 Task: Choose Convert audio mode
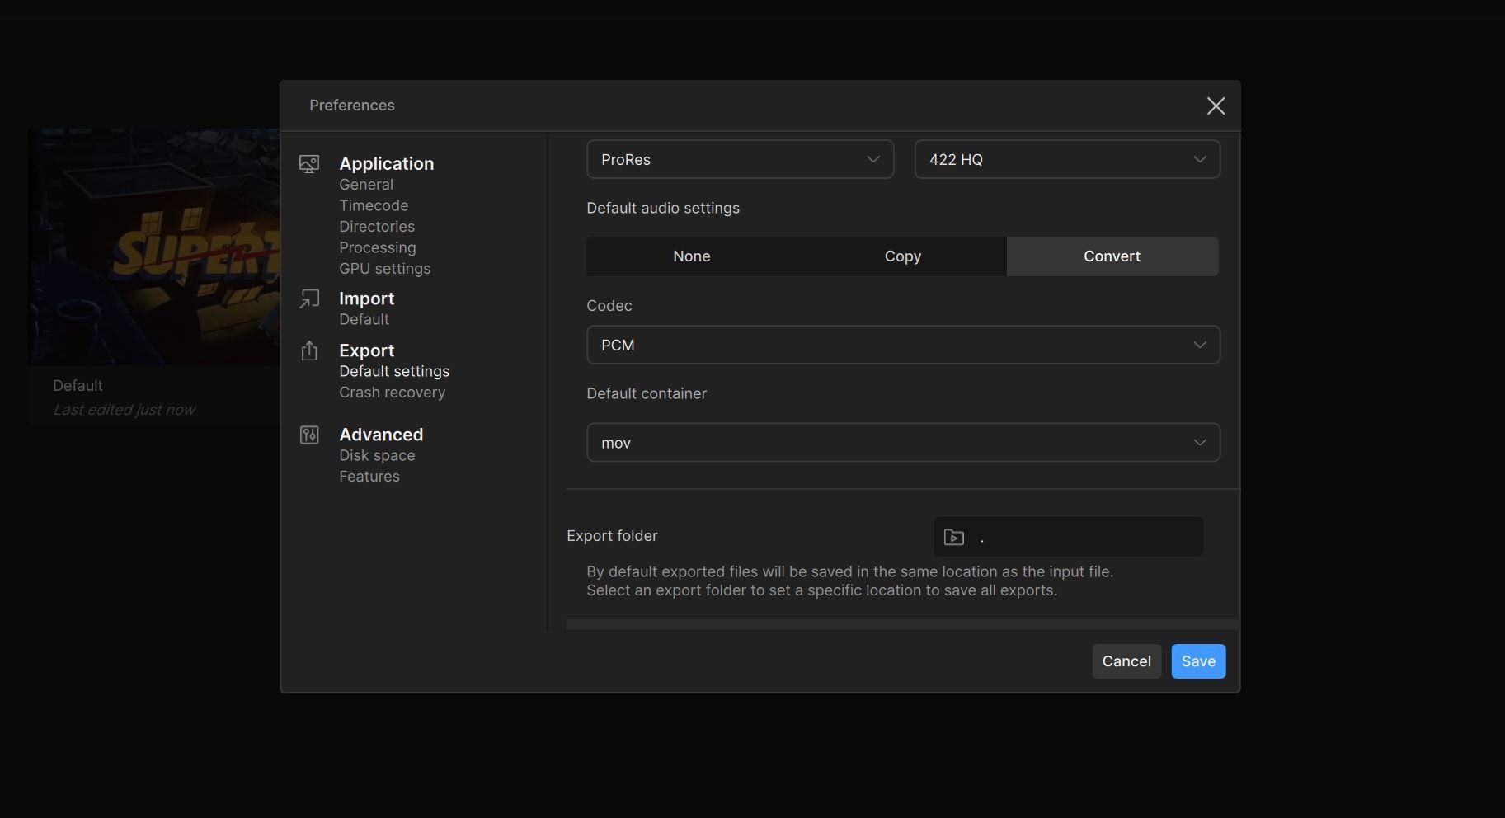(x=1111, y=256)
